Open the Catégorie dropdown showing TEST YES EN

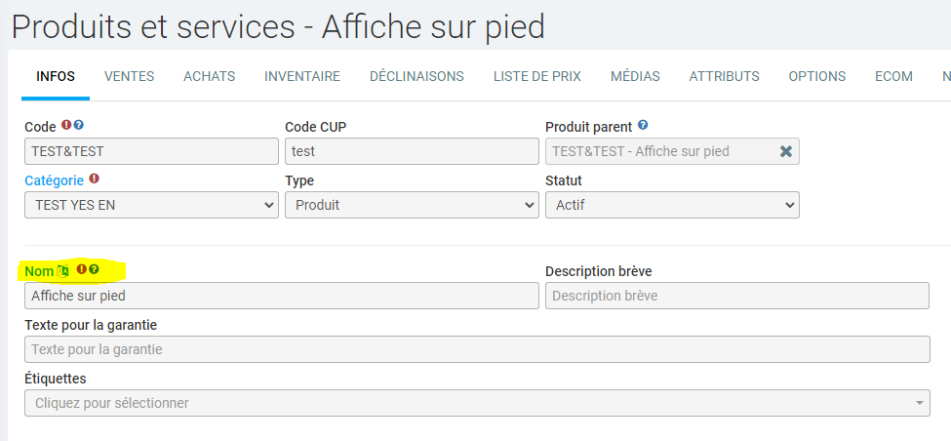click(151, 205)
